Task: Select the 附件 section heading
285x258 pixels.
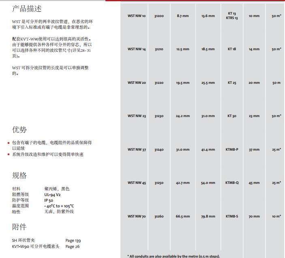Action: pos(19,226)
